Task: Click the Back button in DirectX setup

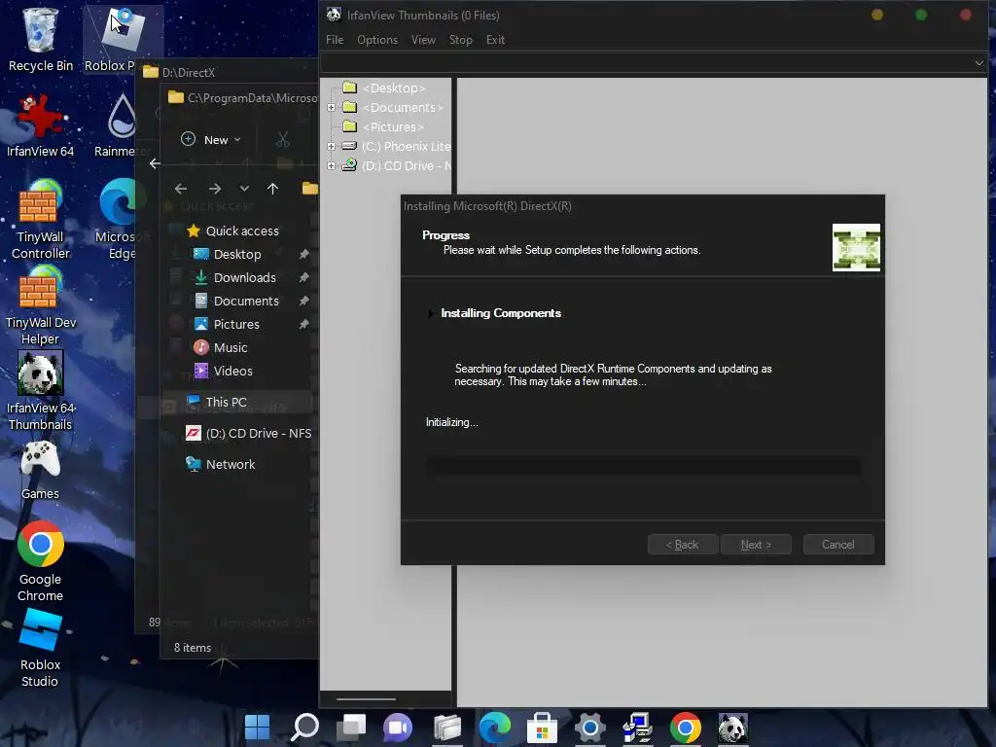Action: coord(683,545)
